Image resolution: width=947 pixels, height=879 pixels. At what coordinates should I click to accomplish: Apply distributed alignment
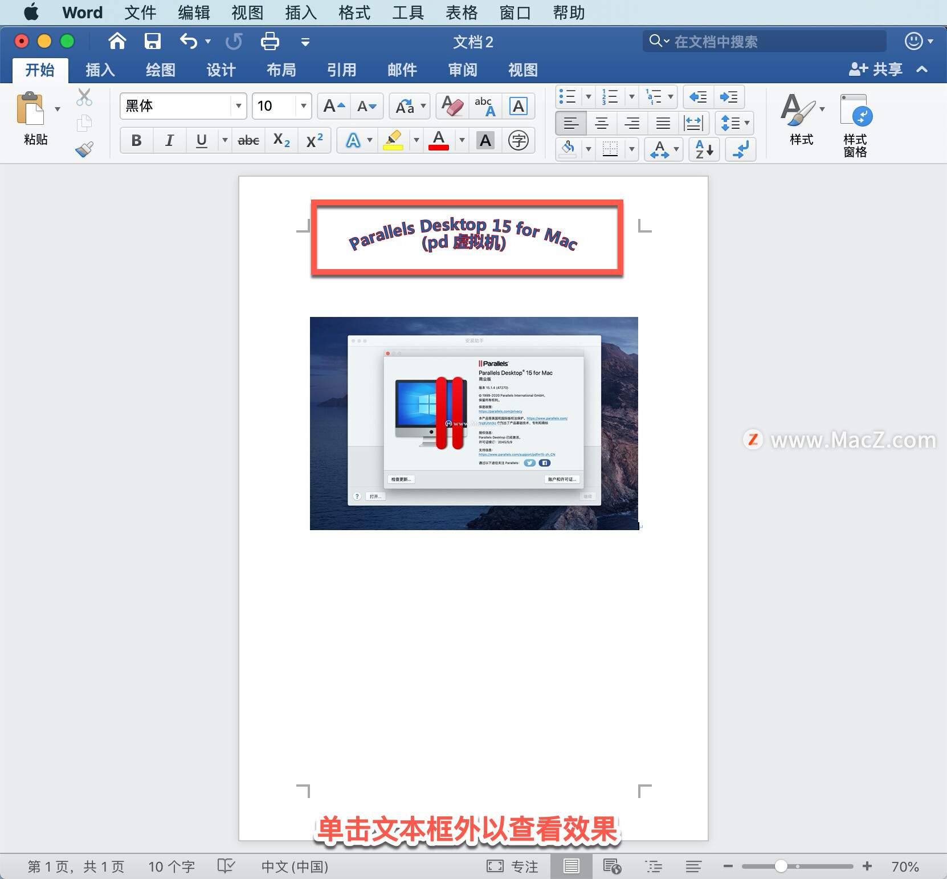point(693,123)
